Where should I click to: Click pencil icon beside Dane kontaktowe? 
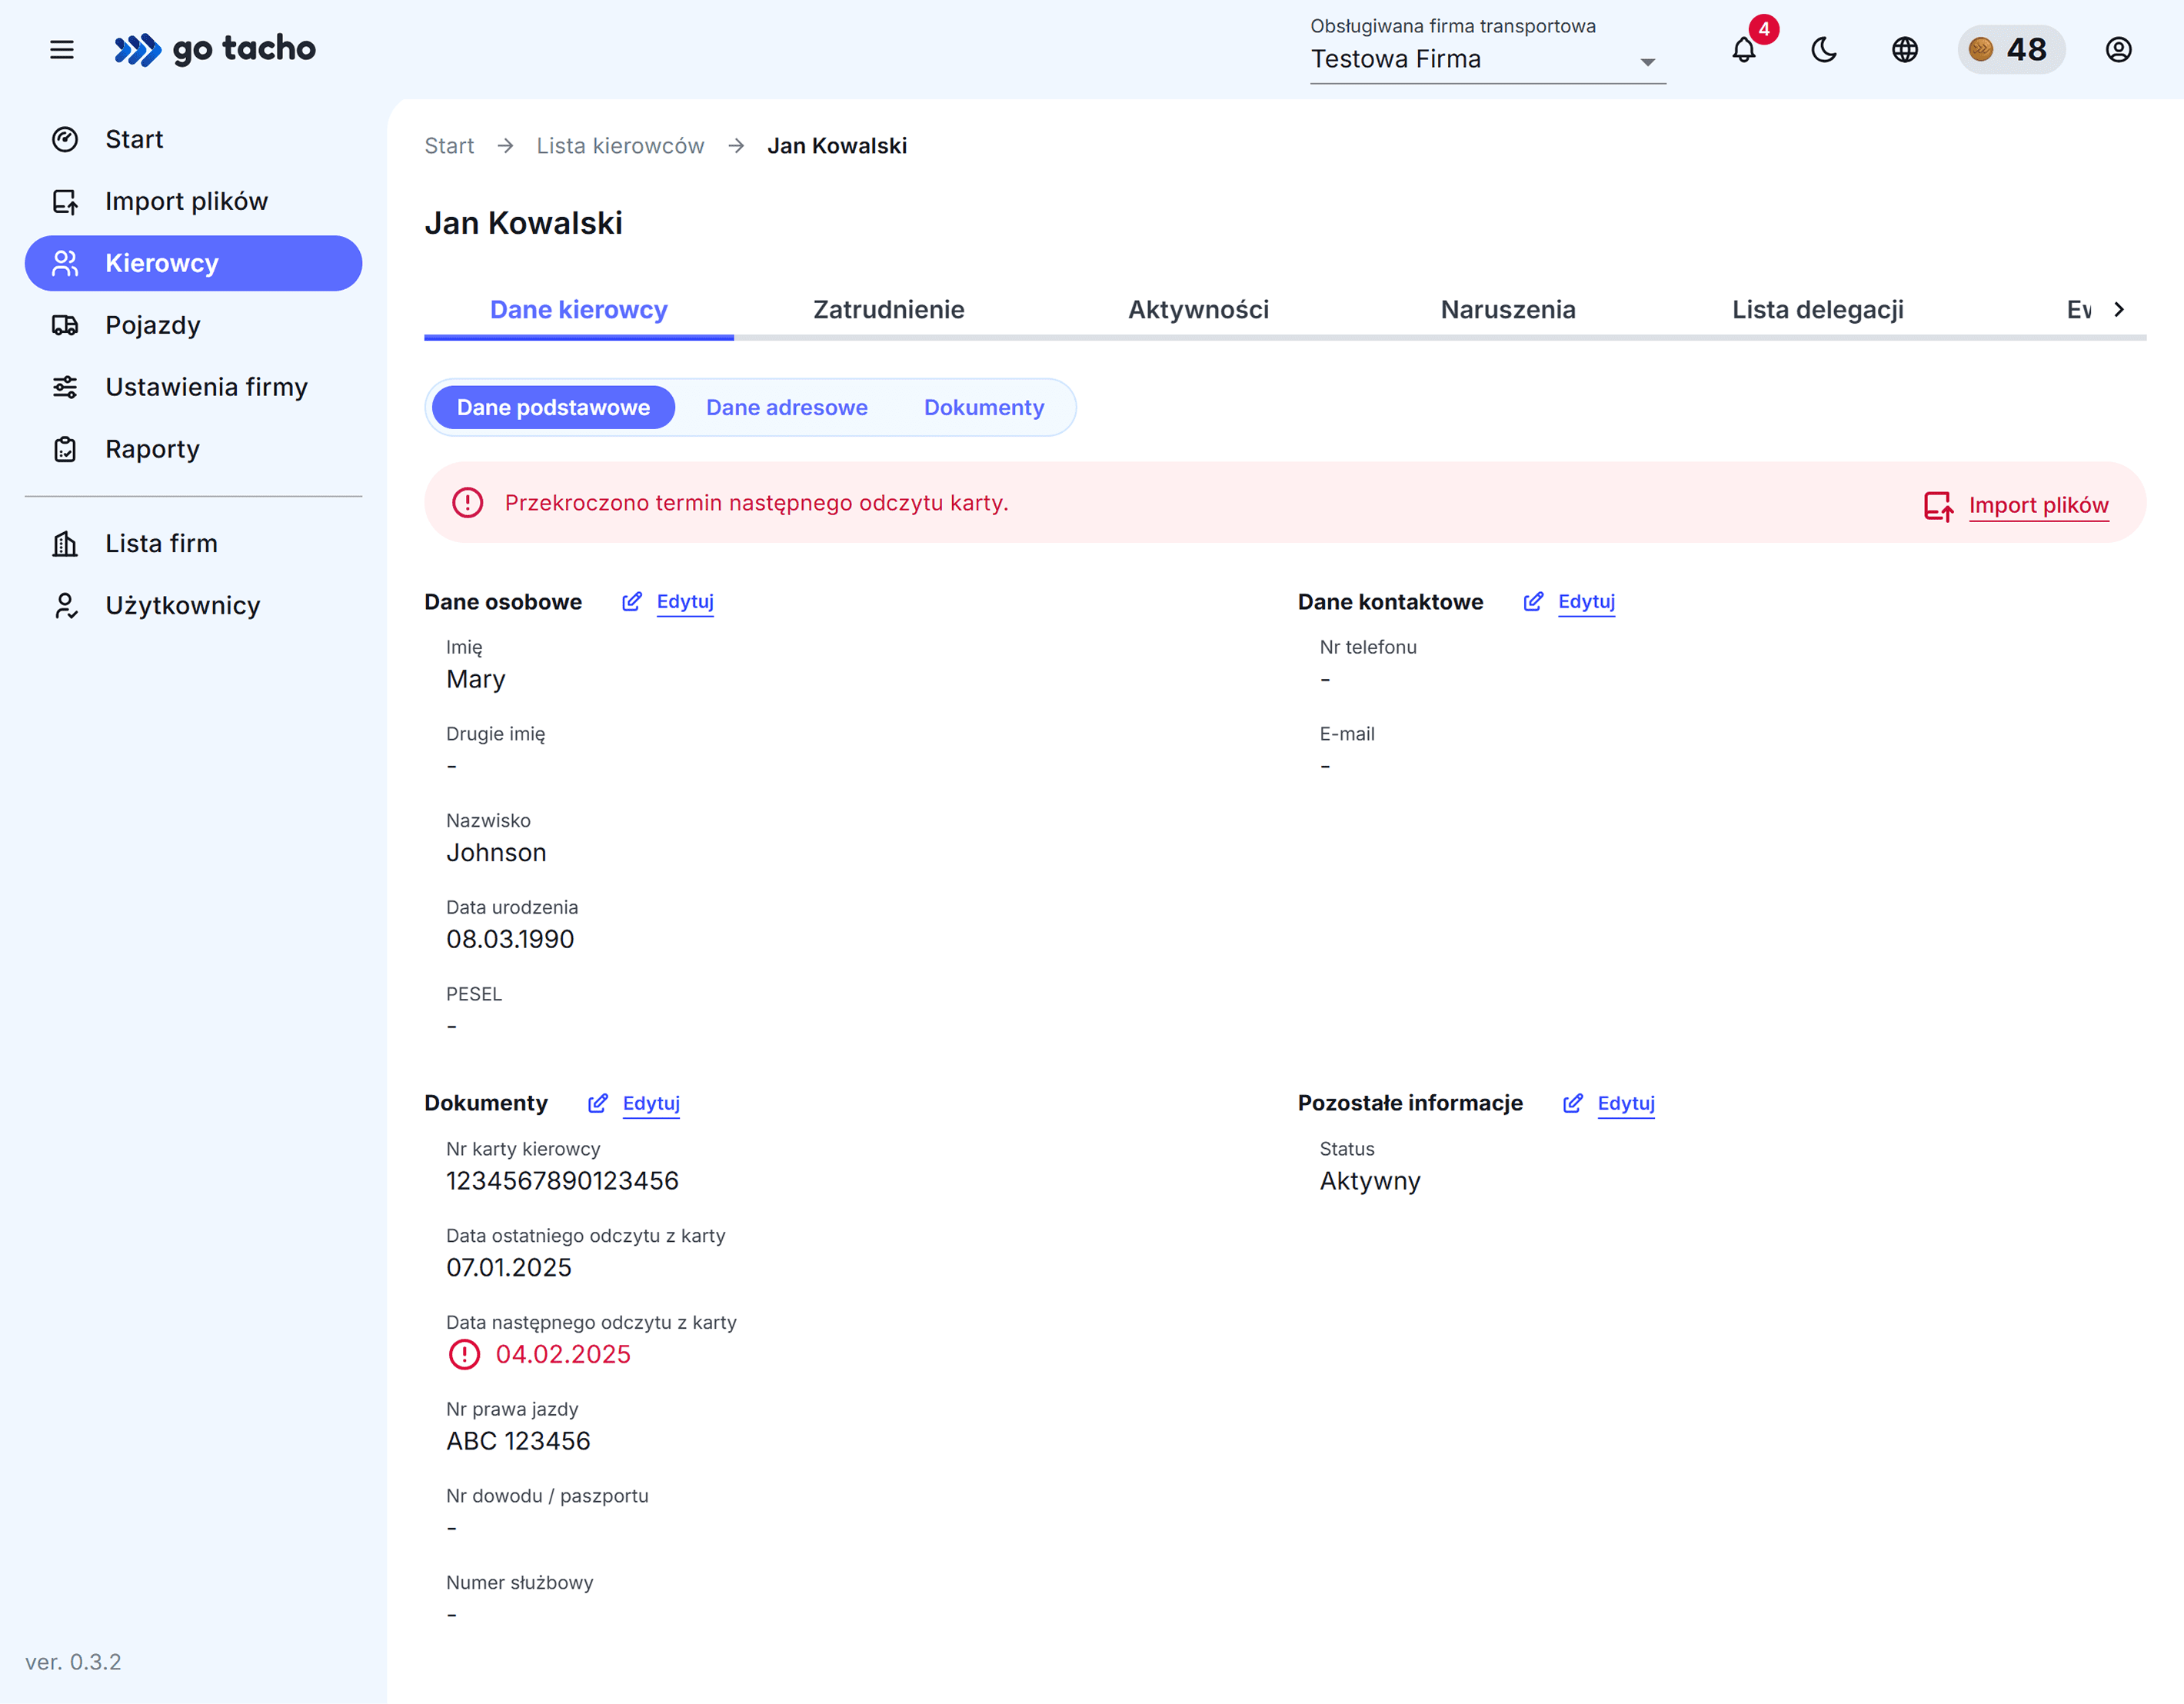[1533, 602]
